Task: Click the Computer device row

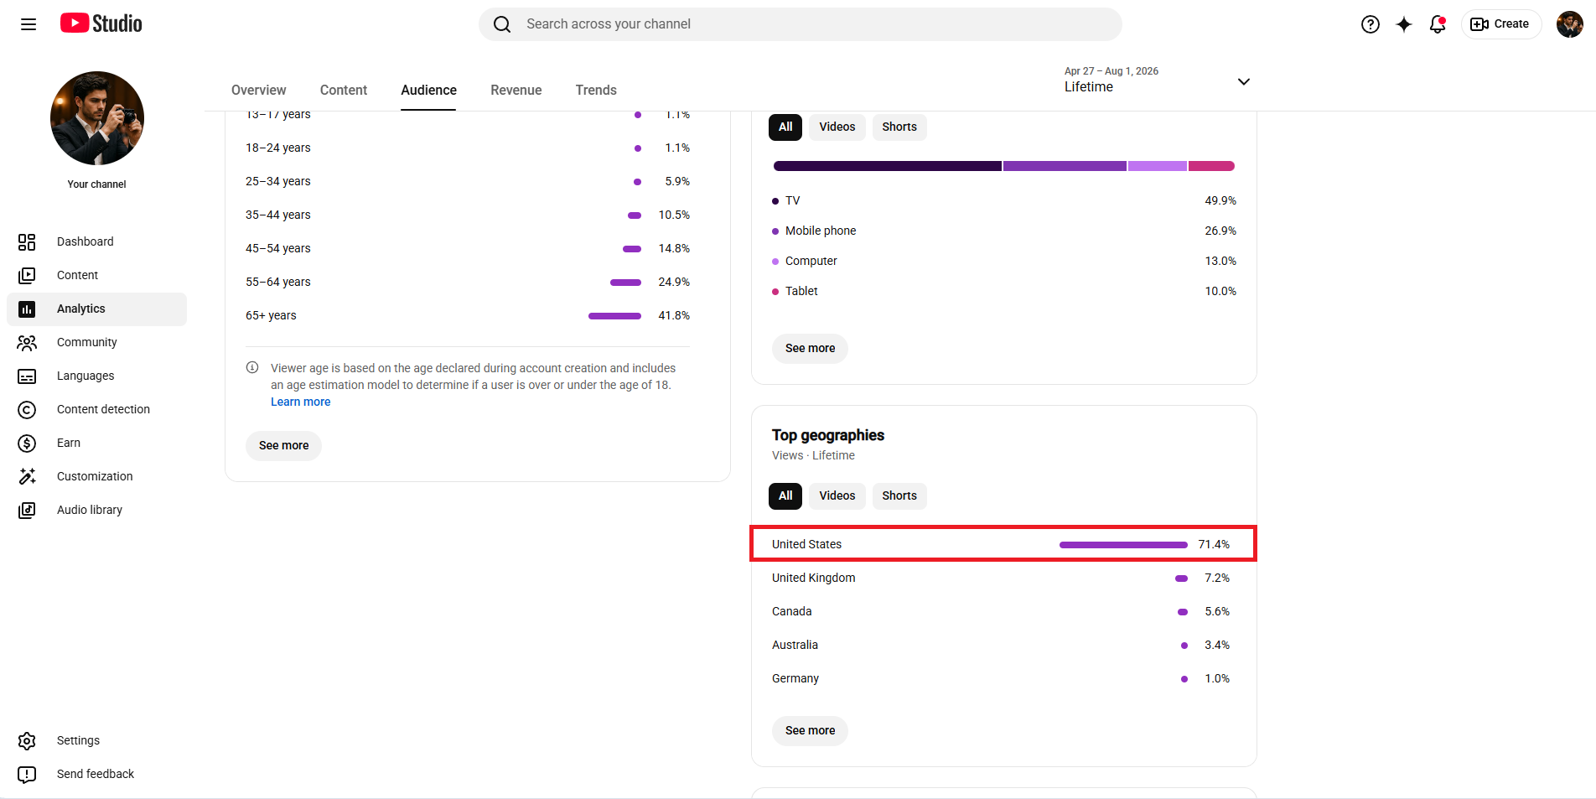Action: click(x=1003, y=262)
